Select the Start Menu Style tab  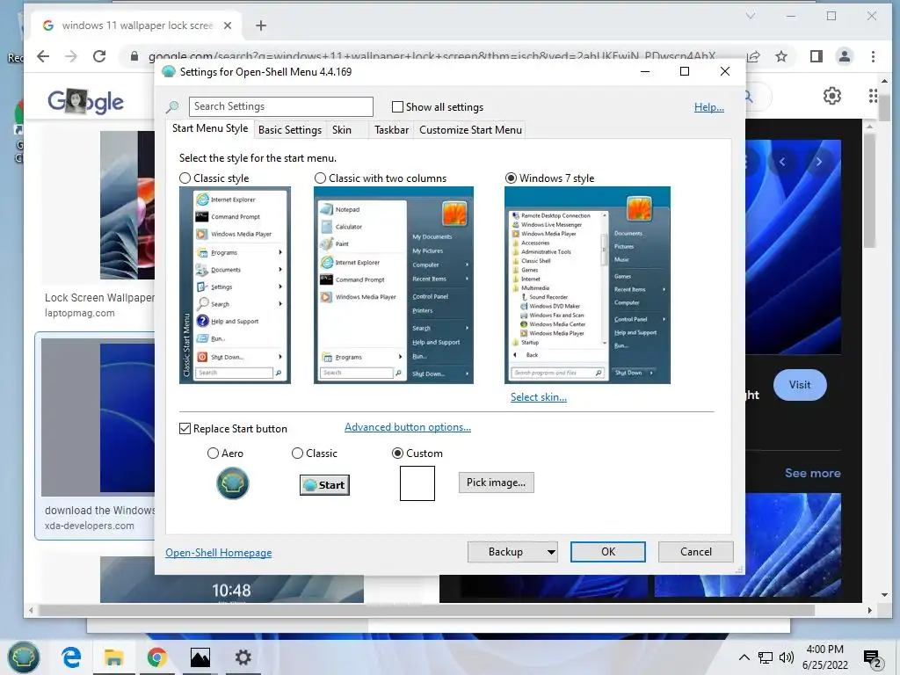pos(210,128)
